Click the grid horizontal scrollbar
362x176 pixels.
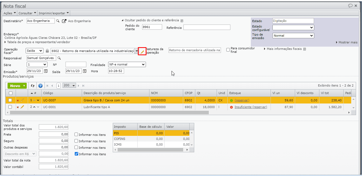click(109, 113)
